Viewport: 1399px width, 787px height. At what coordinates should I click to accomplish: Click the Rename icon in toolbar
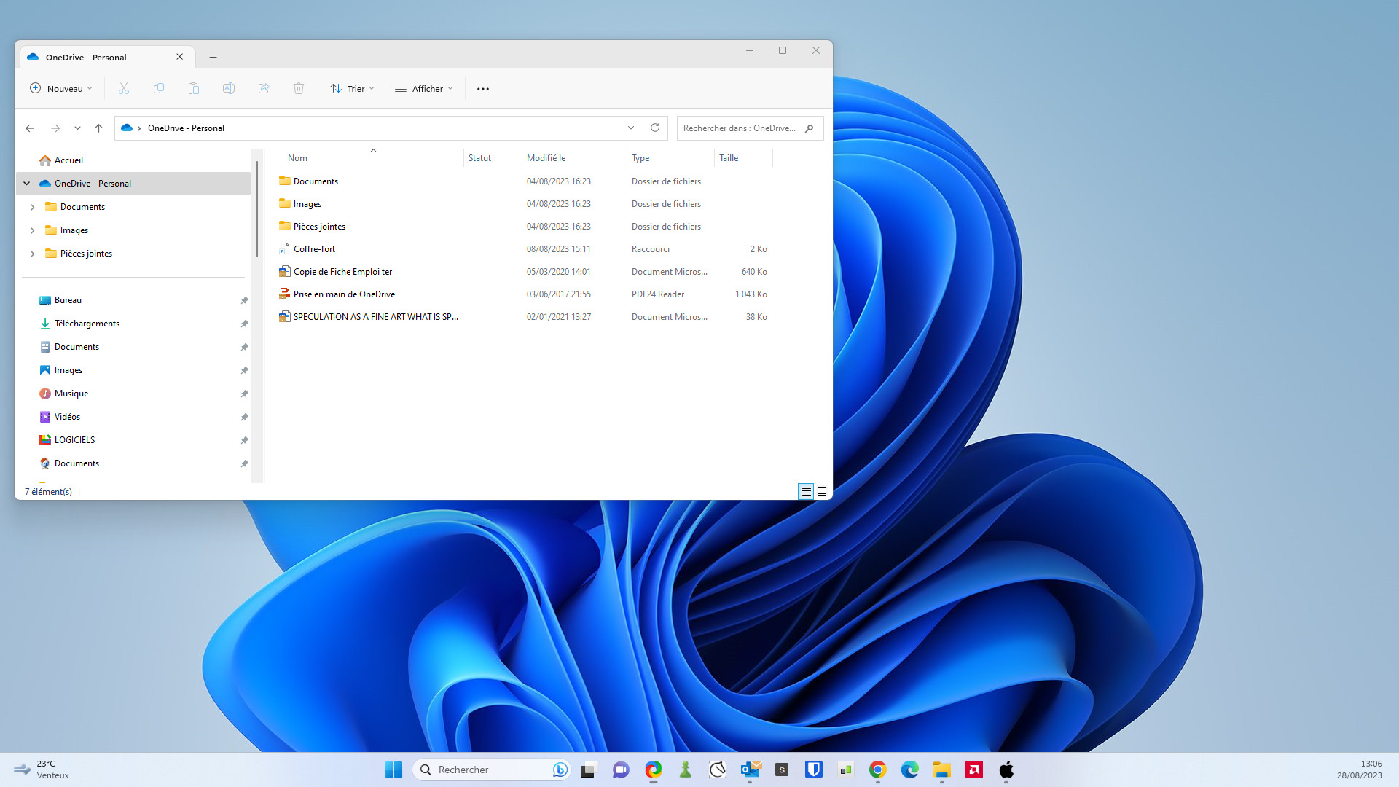click(x=229, y=88)
